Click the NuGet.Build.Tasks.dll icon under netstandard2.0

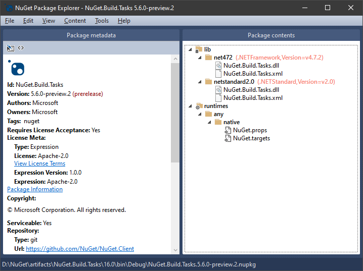(x=218, y=90)
